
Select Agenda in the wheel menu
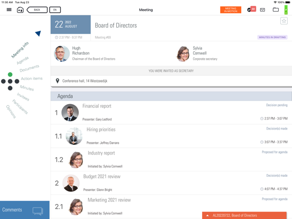coord(23,60)
